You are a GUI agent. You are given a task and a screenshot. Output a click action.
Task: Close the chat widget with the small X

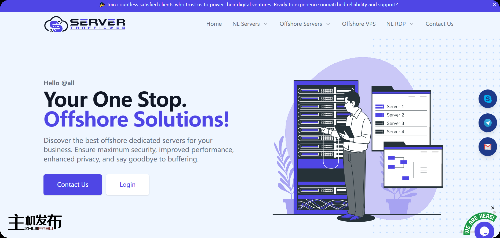pyautogui.click(x=492, y=208)
